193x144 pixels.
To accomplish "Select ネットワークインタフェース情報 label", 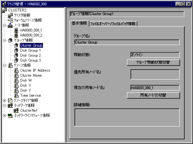I will 32,115.
